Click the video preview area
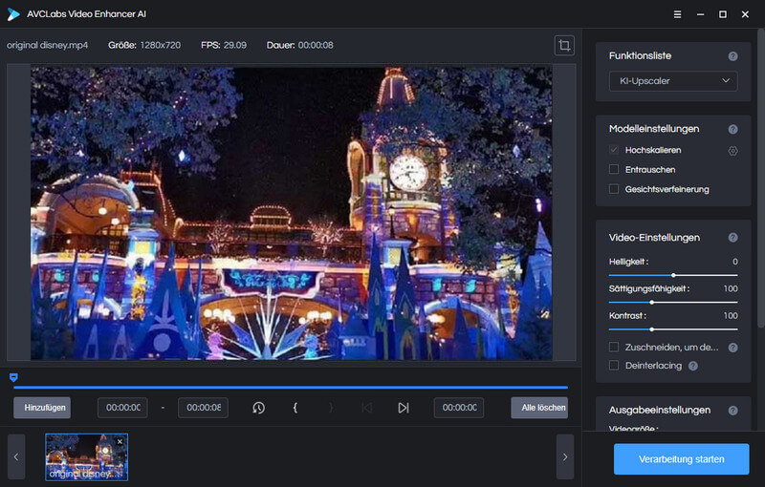 point(292,213)
